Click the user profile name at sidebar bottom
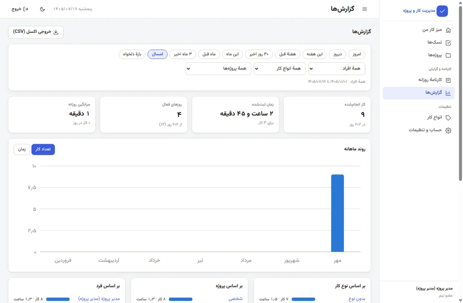The image size is (463, 303). point(434,288)
